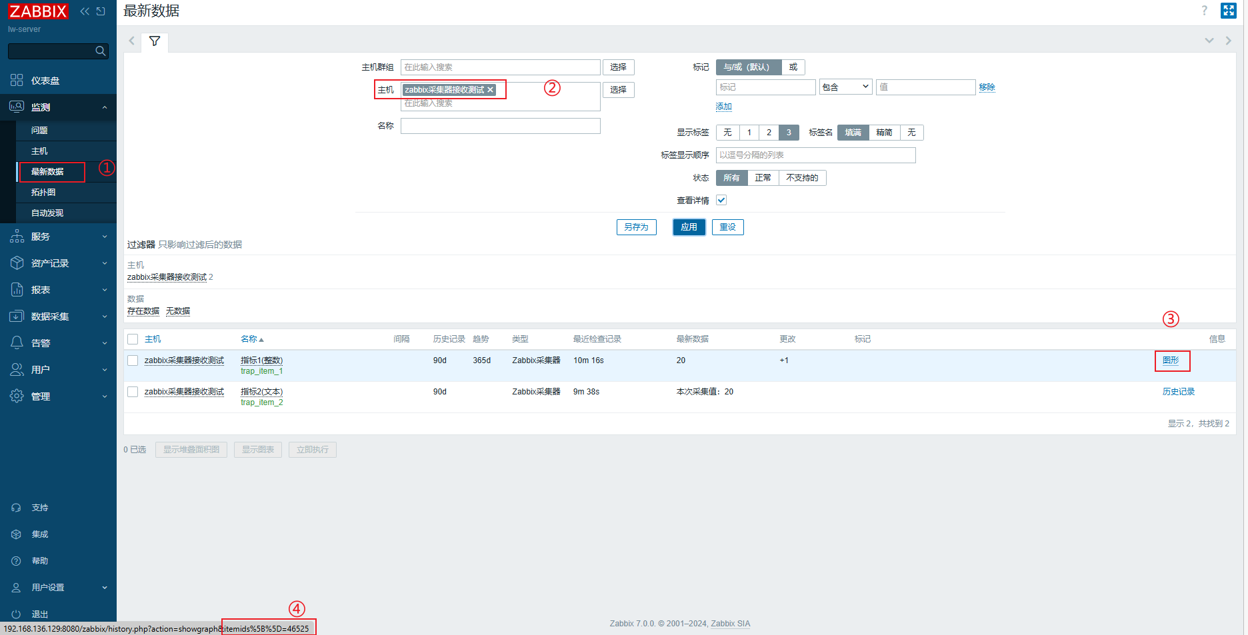Screen dimensions: 1248x635
Task: Click the 支持 support headset icon
Action: [17, 508]
